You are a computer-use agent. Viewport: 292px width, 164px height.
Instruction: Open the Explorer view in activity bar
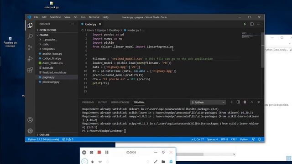(30, 26)
